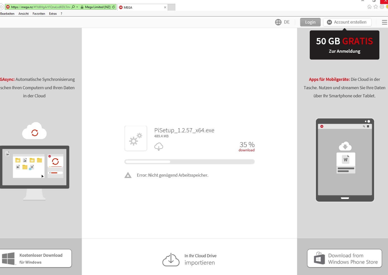Click the error text Nicht genügend Arbeitsspeicher

point(172,175)
